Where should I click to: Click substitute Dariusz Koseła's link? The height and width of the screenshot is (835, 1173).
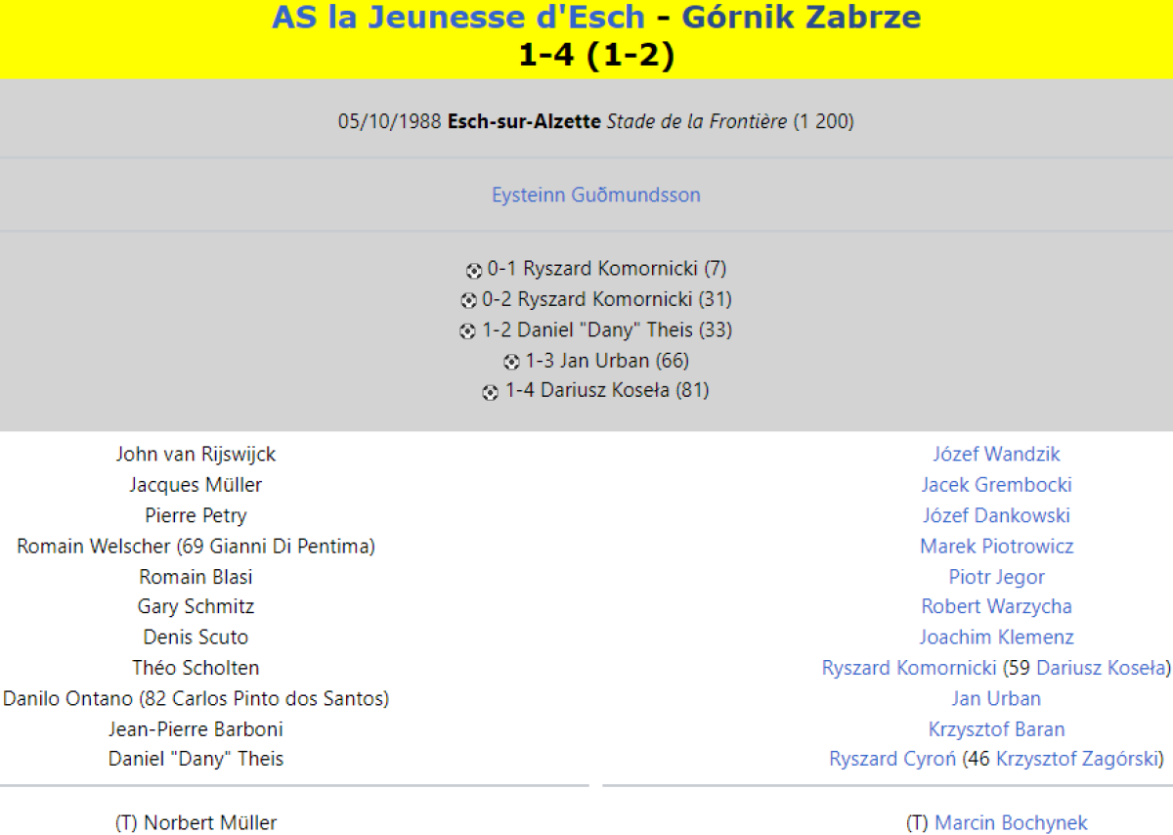coord(1101,668)
